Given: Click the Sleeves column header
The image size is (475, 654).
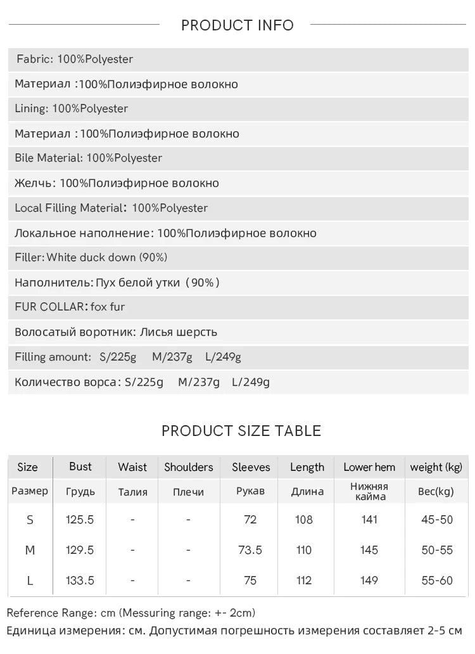Looking at the screenshot, I should click(251, 467).
